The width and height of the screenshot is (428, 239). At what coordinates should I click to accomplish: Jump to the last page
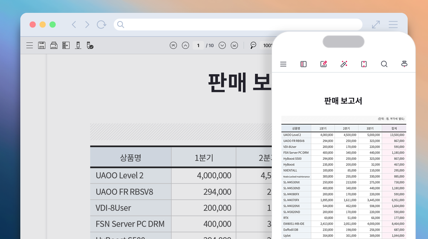click(234, 45)
